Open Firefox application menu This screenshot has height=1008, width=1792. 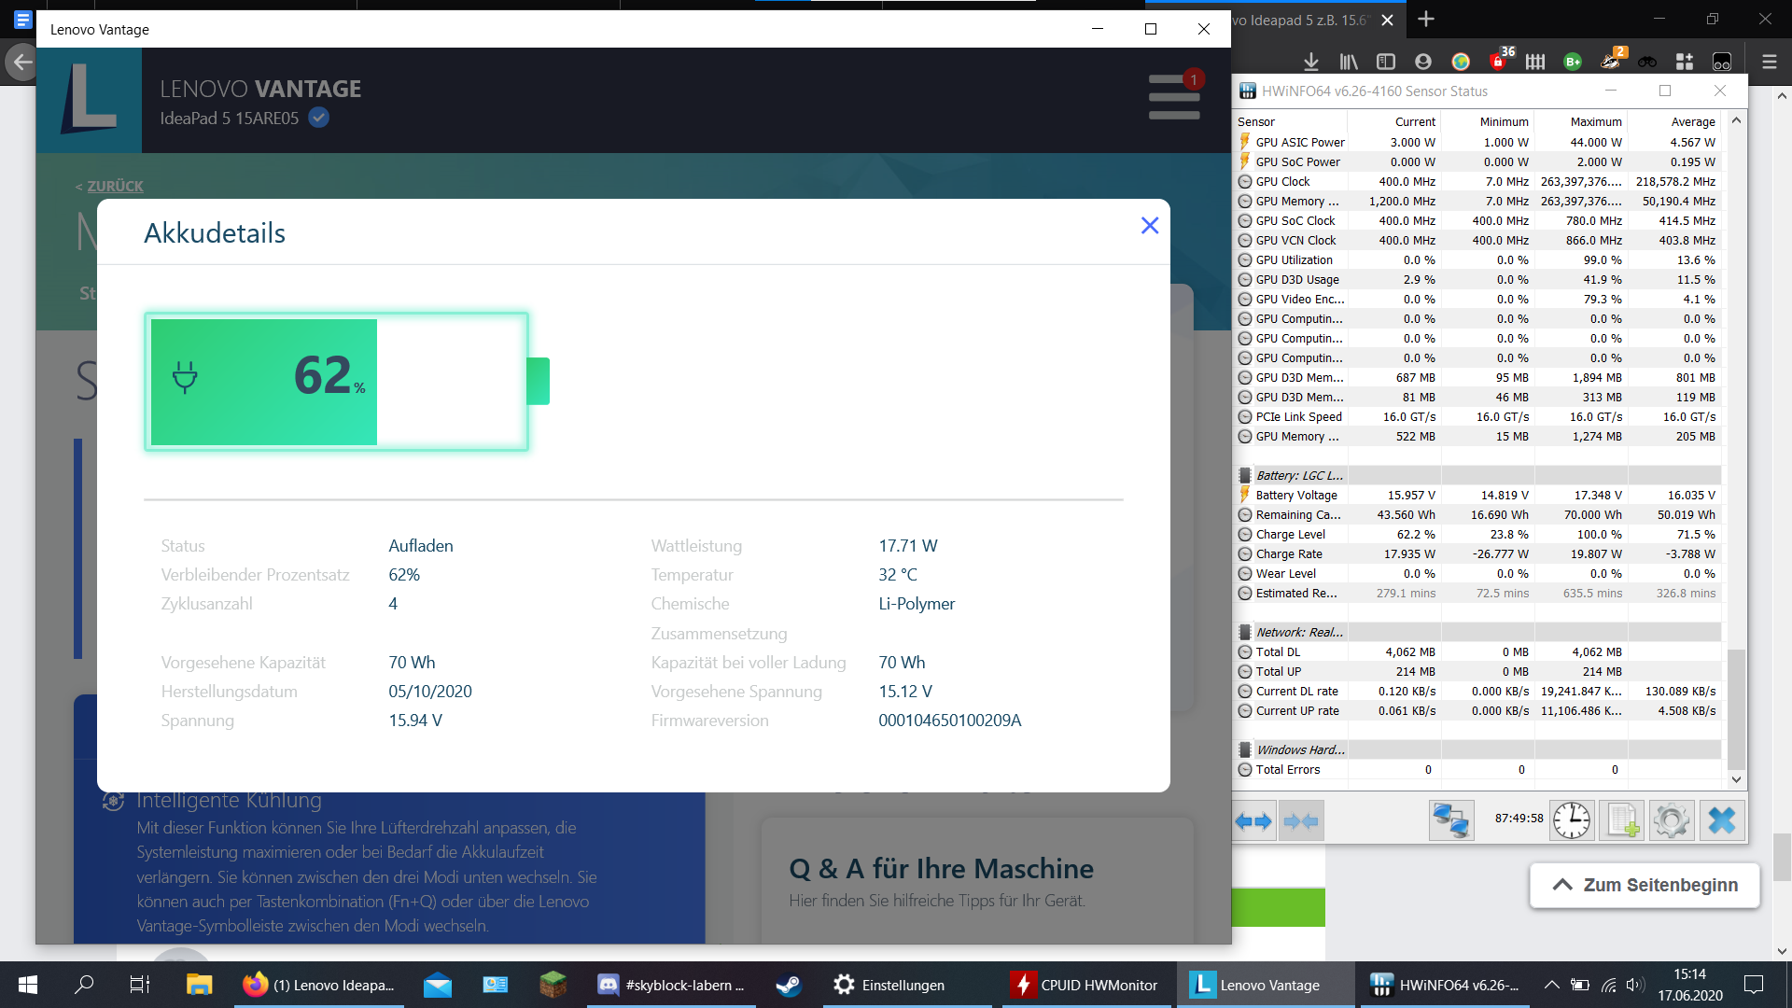[x=1769, y=62]
